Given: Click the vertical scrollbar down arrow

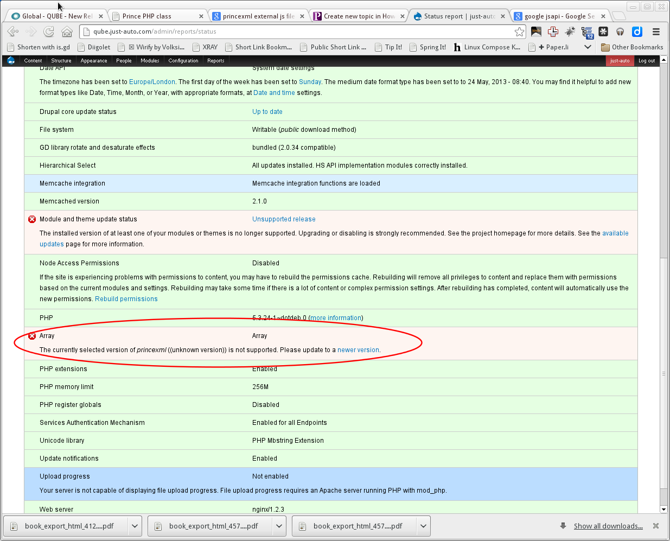Looking at the screenshot, I should (663, 509).
